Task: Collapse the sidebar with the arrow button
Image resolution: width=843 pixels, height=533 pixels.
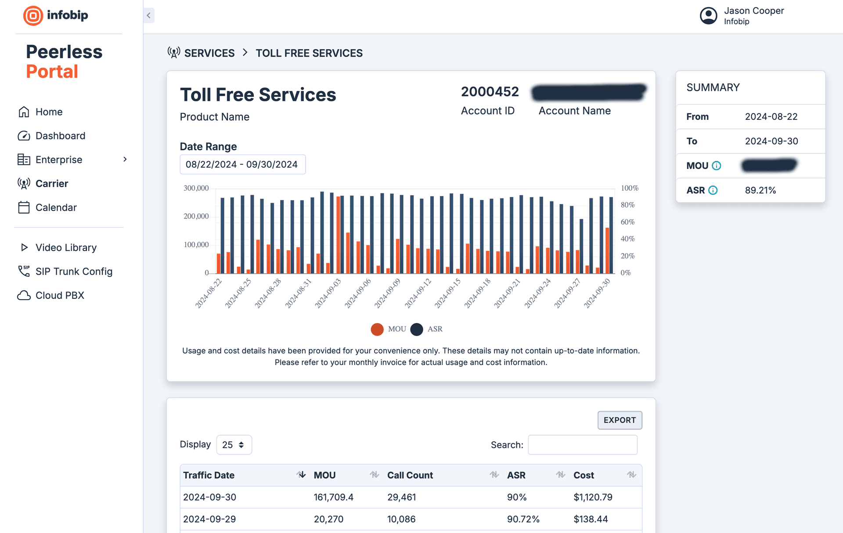Action: pyautogui.click(x=149, y=16)
